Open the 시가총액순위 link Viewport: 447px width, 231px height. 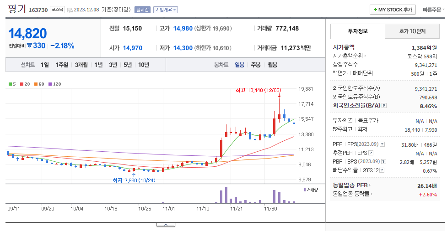(348, 56)
